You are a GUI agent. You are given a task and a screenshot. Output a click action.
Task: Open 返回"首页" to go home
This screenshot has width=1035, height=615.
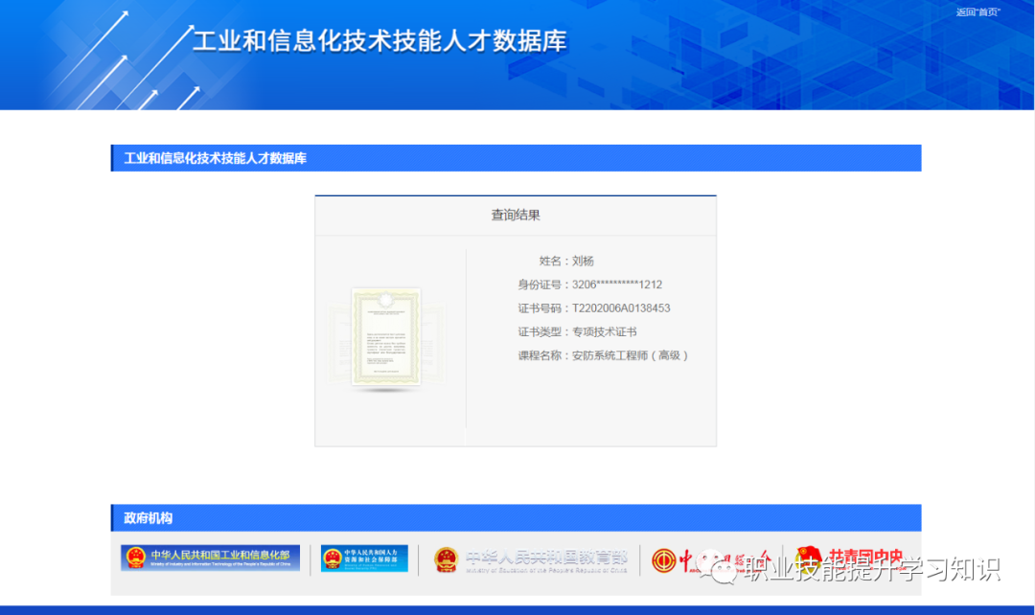click(978, 13)
